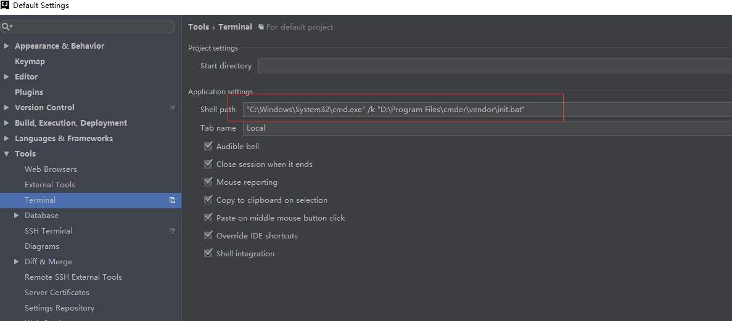This screenshot has height=321, width=732.
Task: Open Settings Repository page
Action: coord(60,307)
